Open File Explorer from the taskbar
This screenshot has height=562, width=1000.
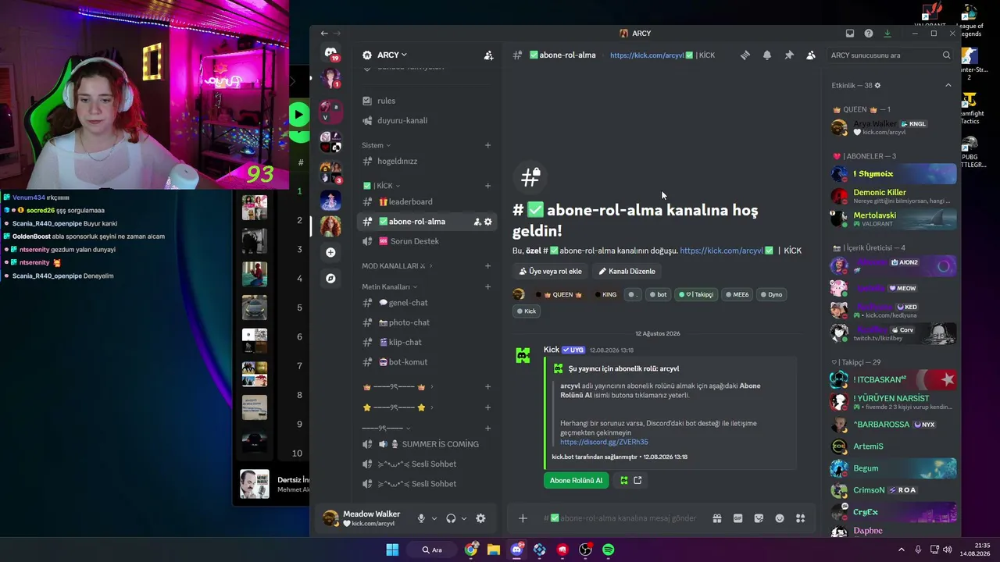coord(494,550)
